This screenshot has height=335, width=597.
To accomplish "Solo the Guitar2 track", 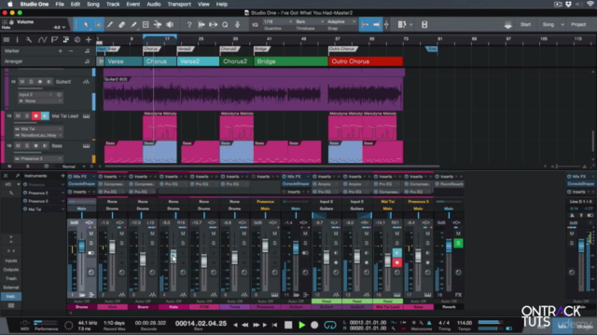I will coord(31,82).
